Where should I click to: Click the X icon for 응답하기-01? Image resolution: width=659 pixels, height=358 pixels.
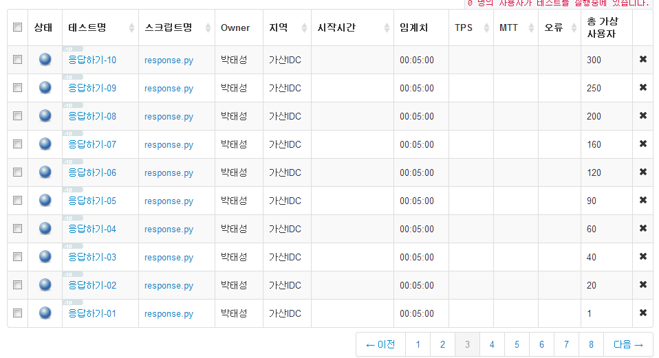pos(642,313)
